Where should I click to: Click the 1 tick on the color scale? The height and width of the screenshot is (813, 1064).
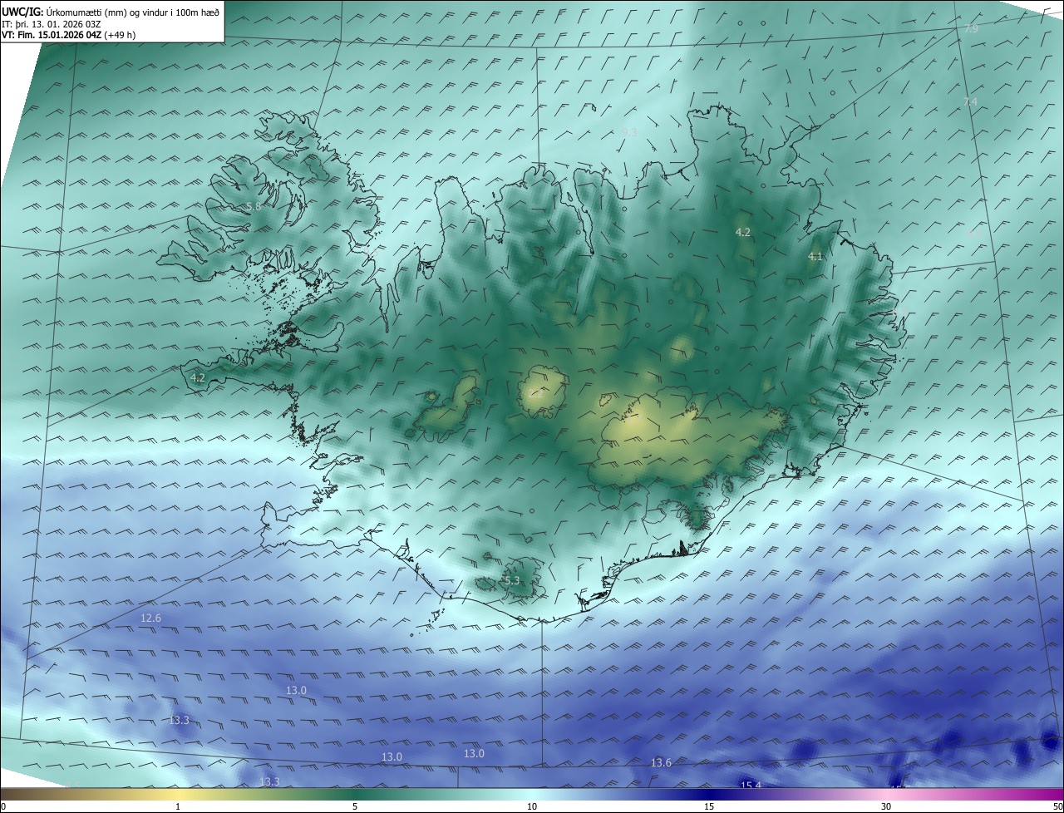click(178, 806)
